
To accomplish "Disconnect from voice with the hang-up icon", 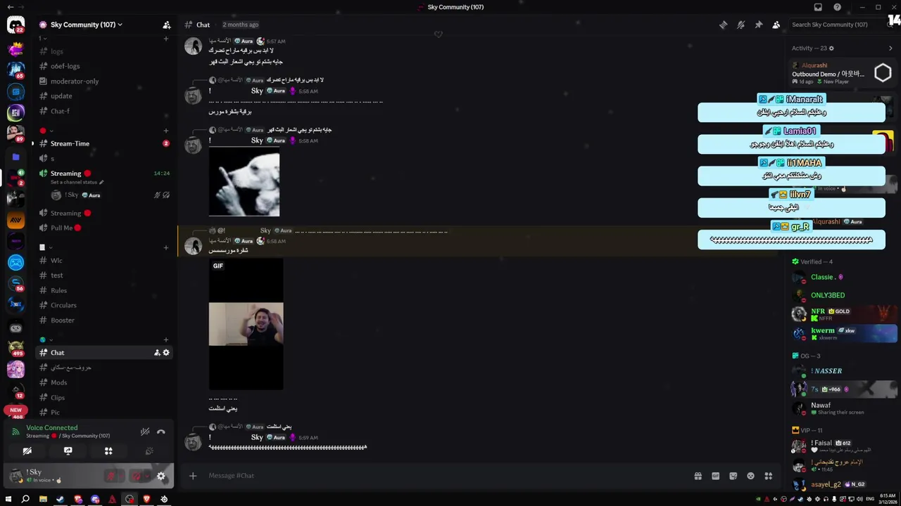I will click(x=160, y=432).
